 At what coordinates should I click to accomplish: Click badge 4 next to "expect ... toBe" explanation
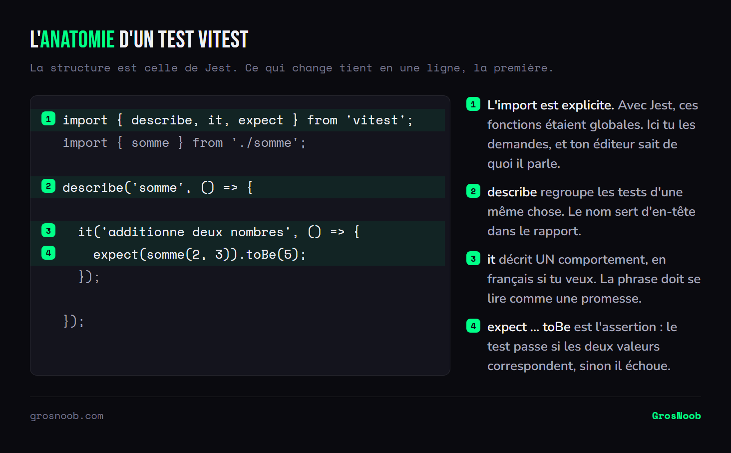[473, 326]
